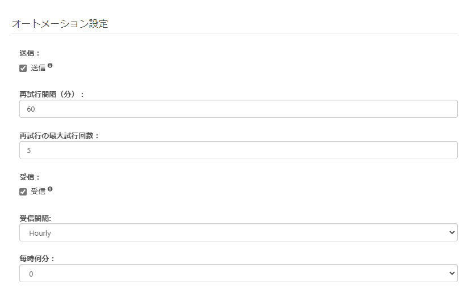472x306 pixels.
Task: Click the 再試行間隔（分）： field label
Action: [x=52, y=95]
